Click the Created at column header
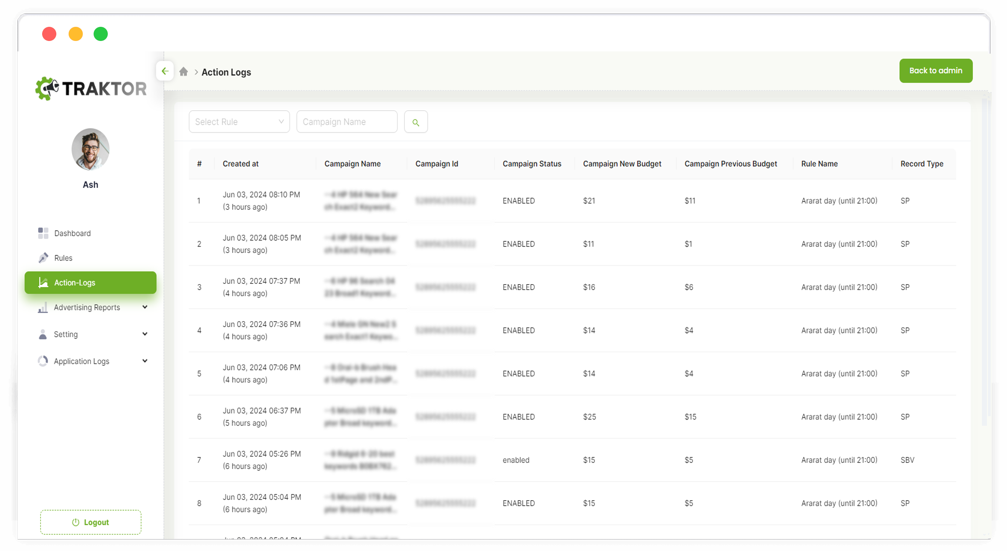1007x551 pixels. point(241,164)
